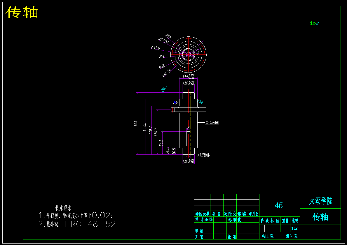347x245 pixels.
Task: Select the 153 overall length dimension
Action: 136,124
